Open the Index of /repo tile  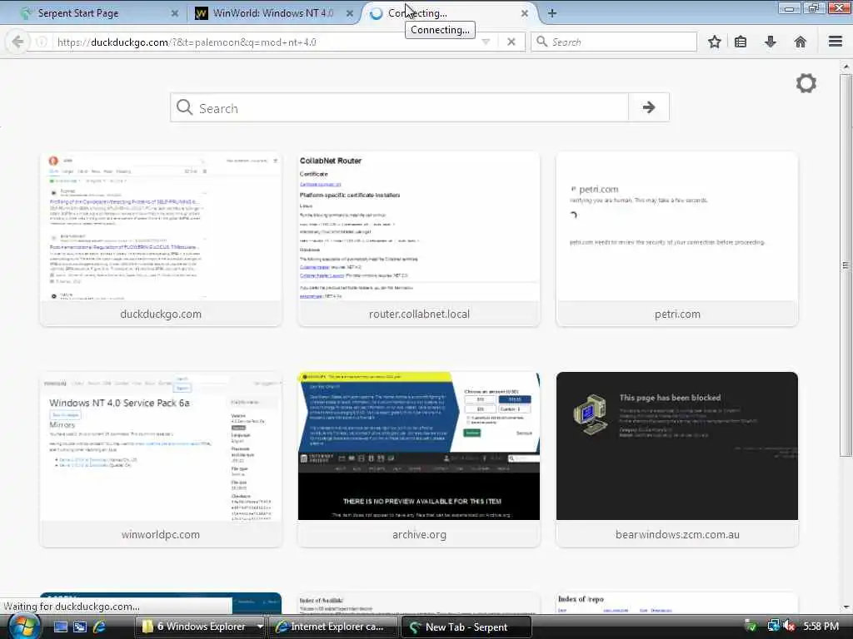pos(677,603)
